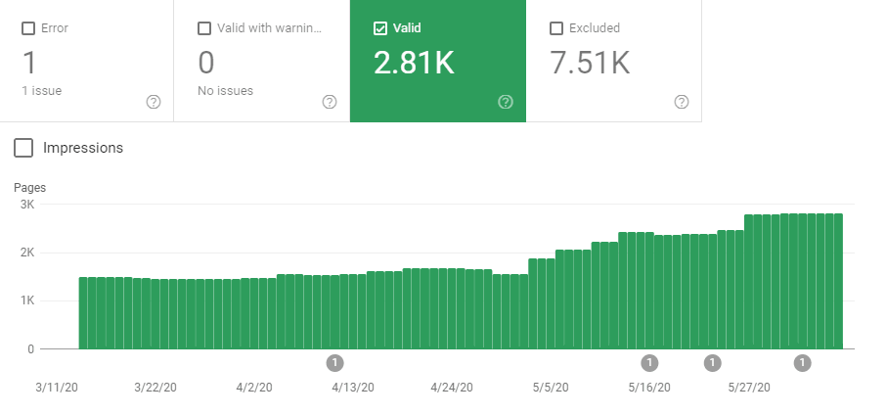Tick the Excluded checkbox
The width and height of the screenshot is (887, 415).
point(556,28)
